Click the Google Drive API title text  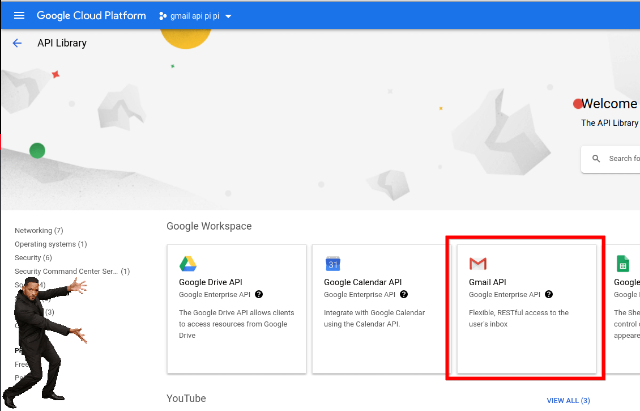[x=211, y=282]
